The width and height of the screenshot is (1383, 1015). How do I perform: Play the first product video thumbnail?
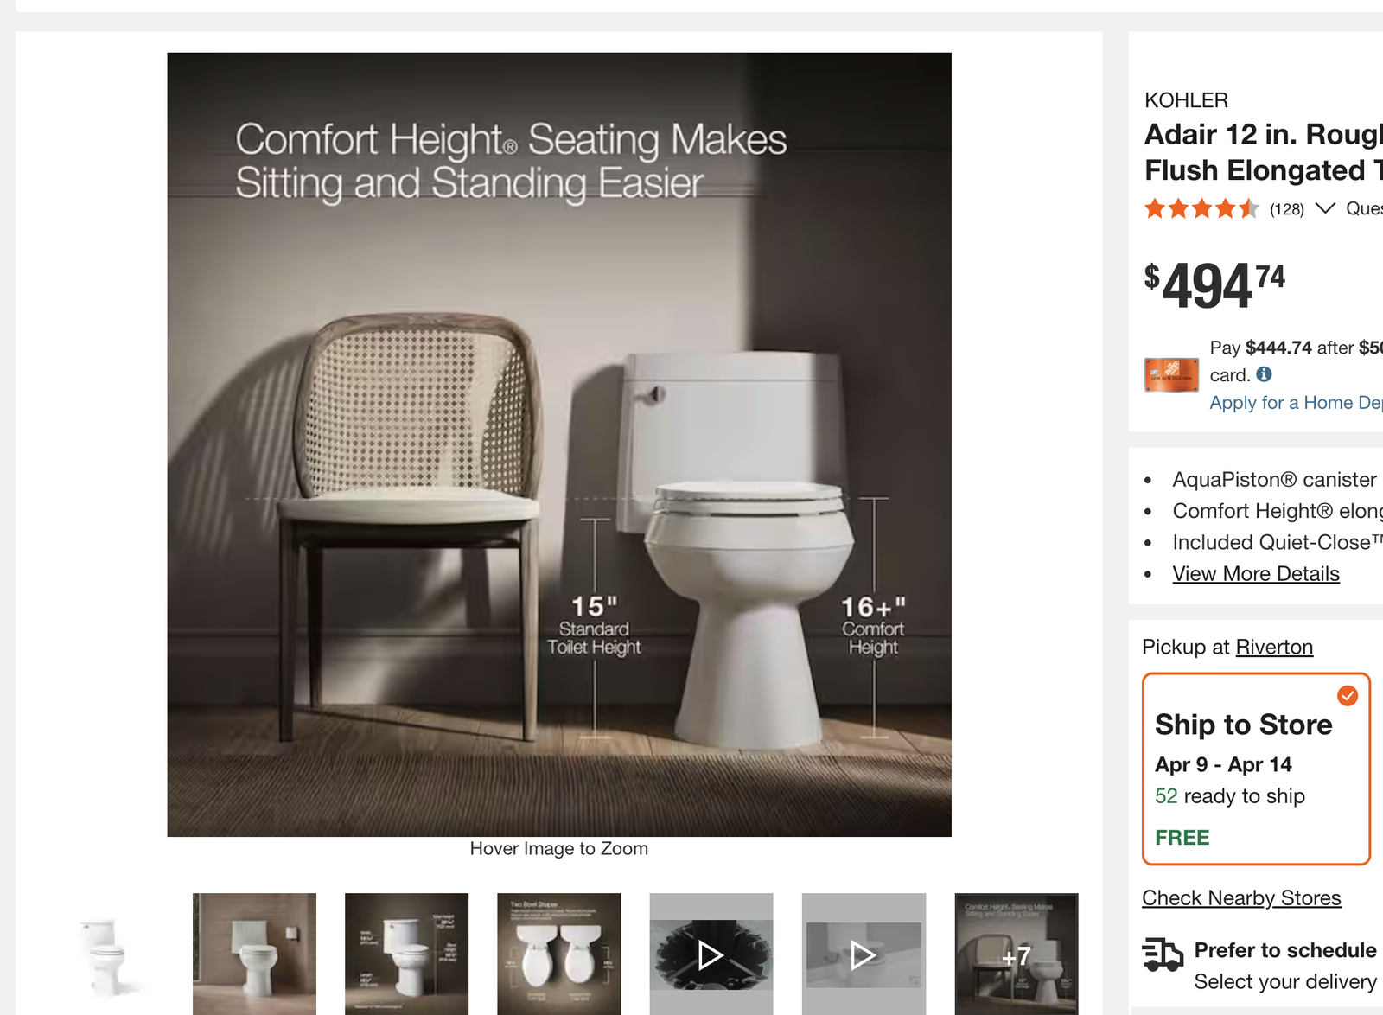click(x=711, y=954)
